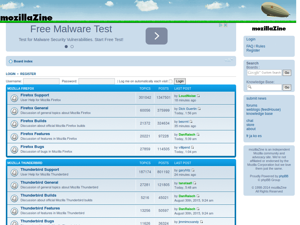Click the Thunderbird Features forum folder icon

point(14,211)
